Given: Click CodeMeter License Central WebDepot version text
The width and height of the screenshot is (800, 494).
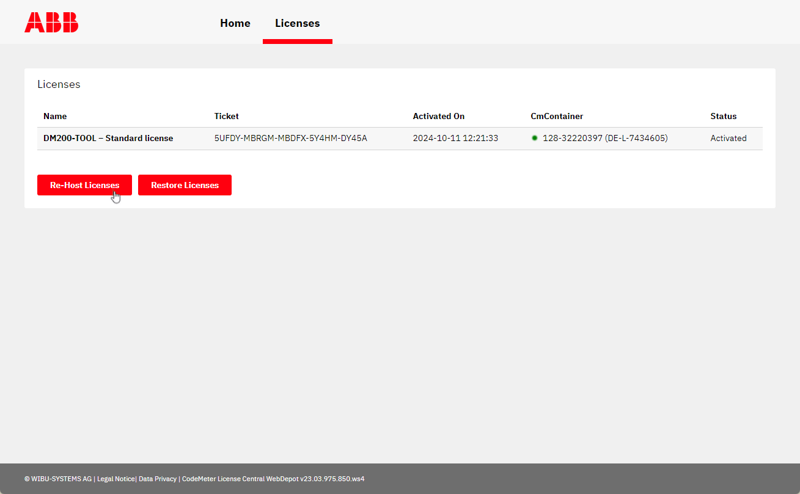Looking at the screenshot, I should click(x=273, y=479).
